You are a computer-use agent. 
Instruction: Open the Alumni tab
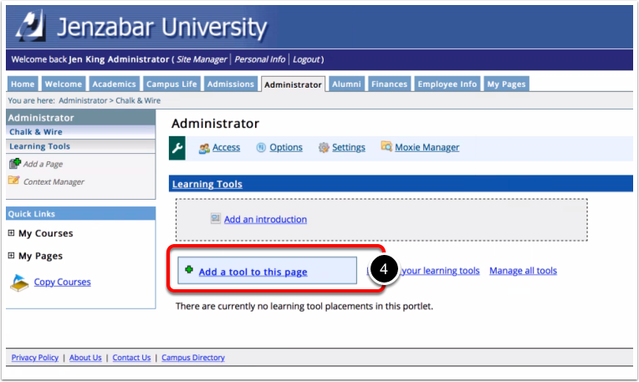tap(346, 84)
